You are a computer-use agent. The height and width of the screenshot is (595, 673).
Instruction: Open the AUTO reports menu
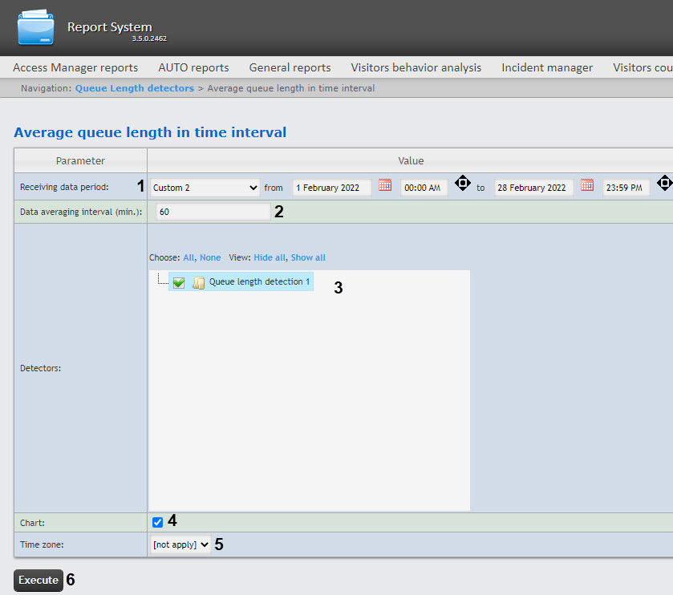[193, 67]
